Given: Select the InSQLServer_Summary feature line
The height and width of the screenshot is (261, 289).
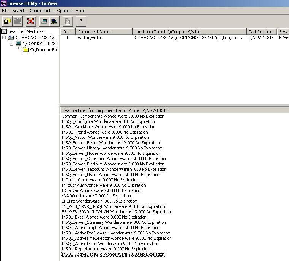Looking at the screenshot, I should click(x=114, y=223).
